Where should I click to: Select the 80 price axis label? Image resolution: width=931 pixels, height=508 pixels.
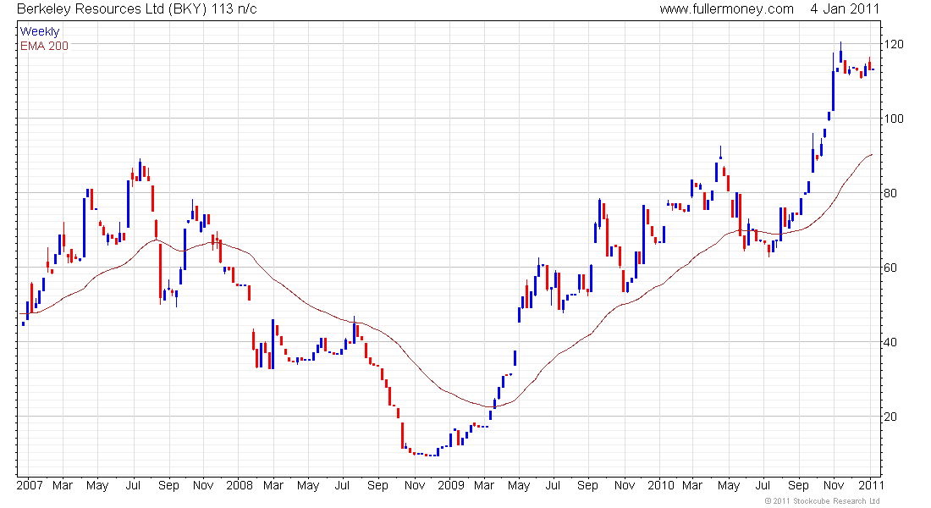[x=890, y=193]
